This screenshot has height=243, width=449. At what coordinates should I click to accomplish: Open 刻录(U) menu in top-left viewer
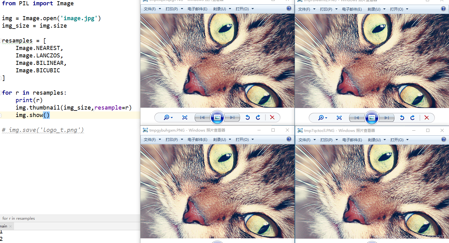point(222,9)
